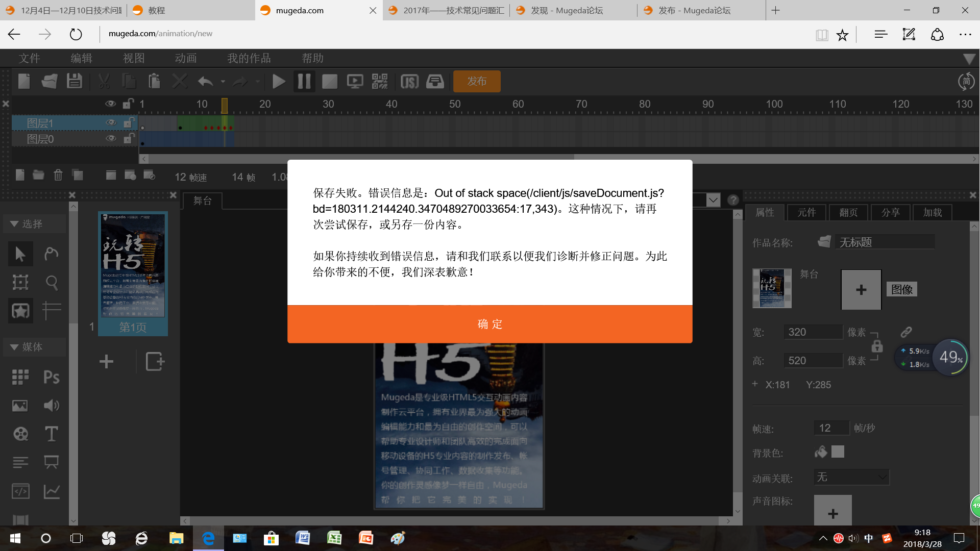The height and width of the screenshot is (551, 980).
Task: Click the image media tool
Action: tap(20, 406)
